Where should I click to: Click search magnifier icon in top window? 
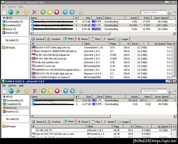coord(170,12)
